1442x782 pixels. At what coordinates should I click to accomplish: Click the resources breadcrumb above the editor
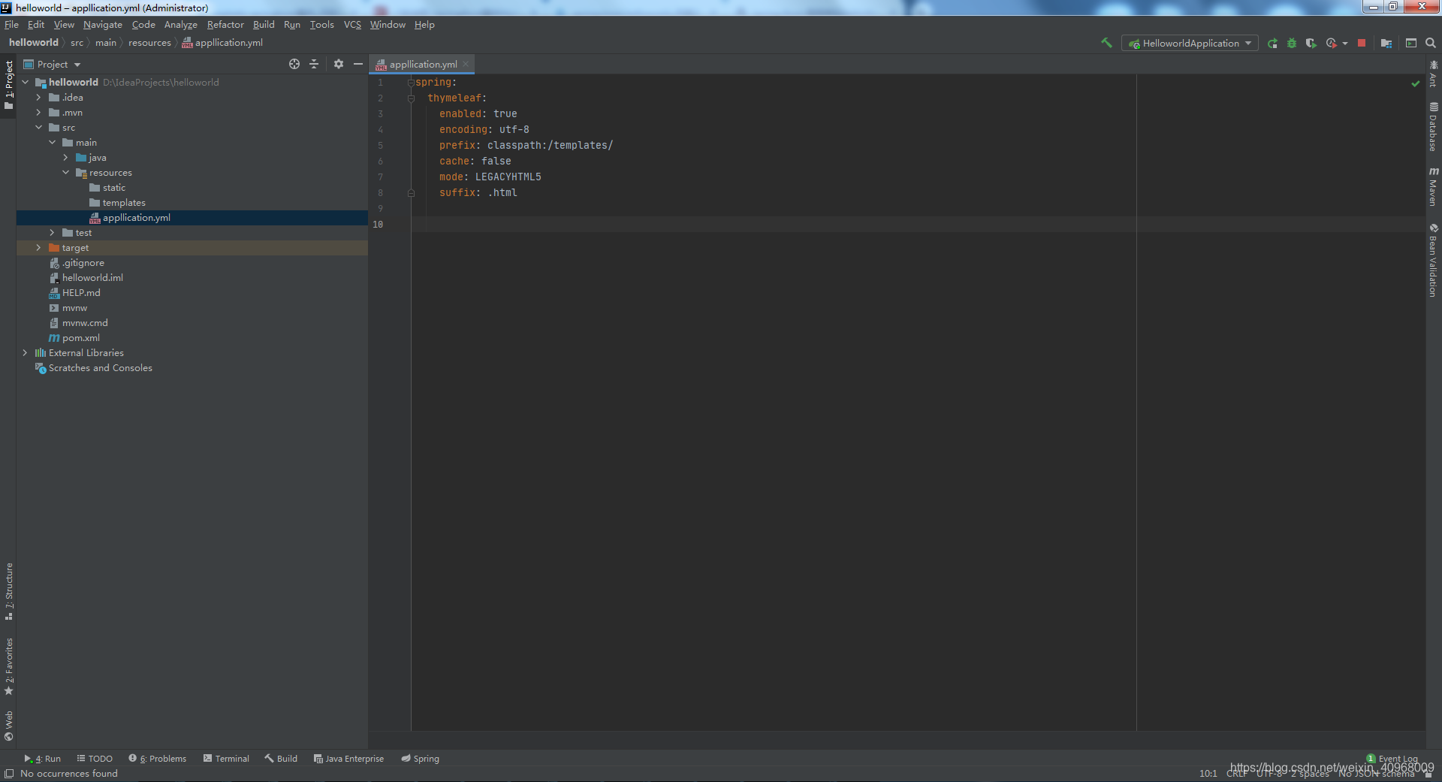pos(149,43)
